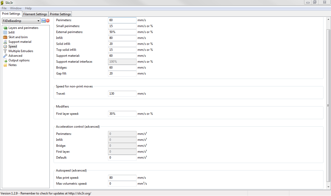Click the Max volumetric speed field
This screenshot has height=196, width=331.
[122, 184]
